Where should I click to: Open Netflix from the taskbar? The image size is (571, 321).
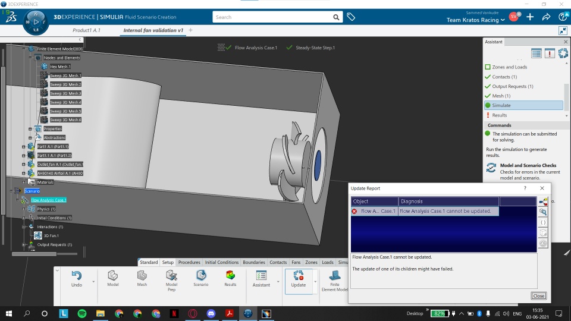click(x=174, y=313)
